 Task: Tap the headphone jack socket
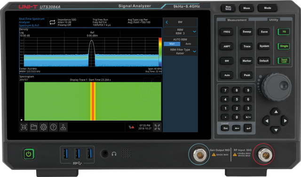[105, 153]
